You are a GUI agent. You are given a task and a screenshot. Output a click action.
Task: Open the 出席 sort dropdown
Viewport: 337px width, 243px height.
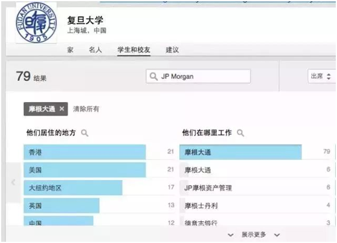tap(321, 76)
